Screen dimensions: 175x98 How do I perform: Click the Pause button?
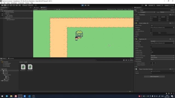(86, 5)
